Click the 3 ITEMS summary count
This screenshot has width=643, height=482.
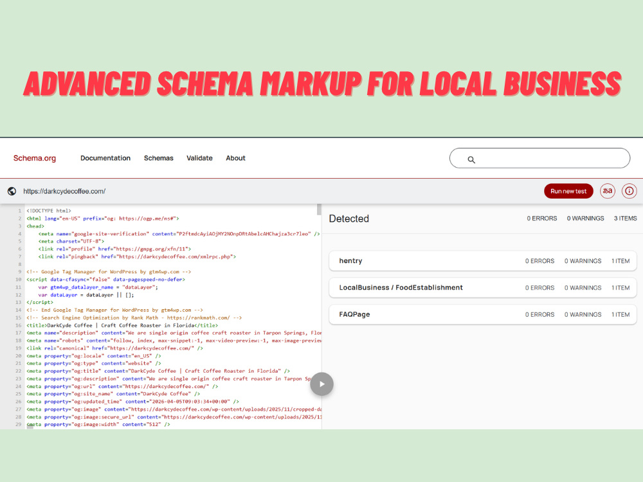pyautogui.click(x=625, y=219)
